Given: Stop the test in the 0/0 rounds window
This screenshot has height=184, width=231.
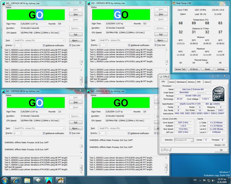Looking at the screenshot, I should click(x=76, y=14).
